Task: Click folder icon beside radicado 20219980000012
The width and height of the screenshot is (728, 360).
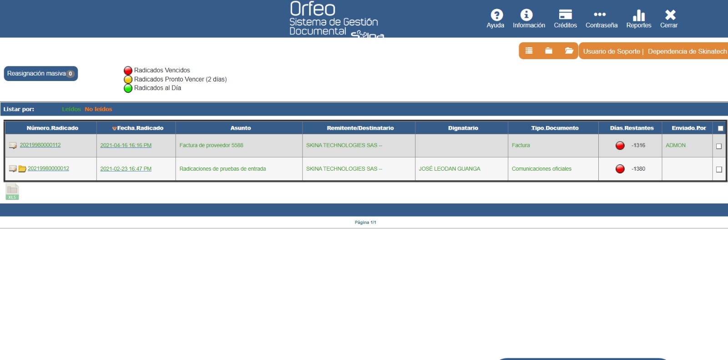Action: (x=22, y=169)
